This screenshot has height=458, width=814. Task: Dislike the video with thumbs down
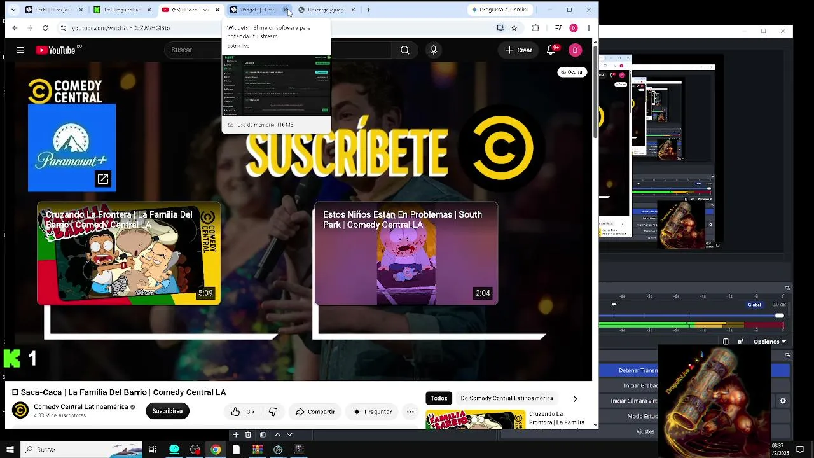tap(273, 412)
